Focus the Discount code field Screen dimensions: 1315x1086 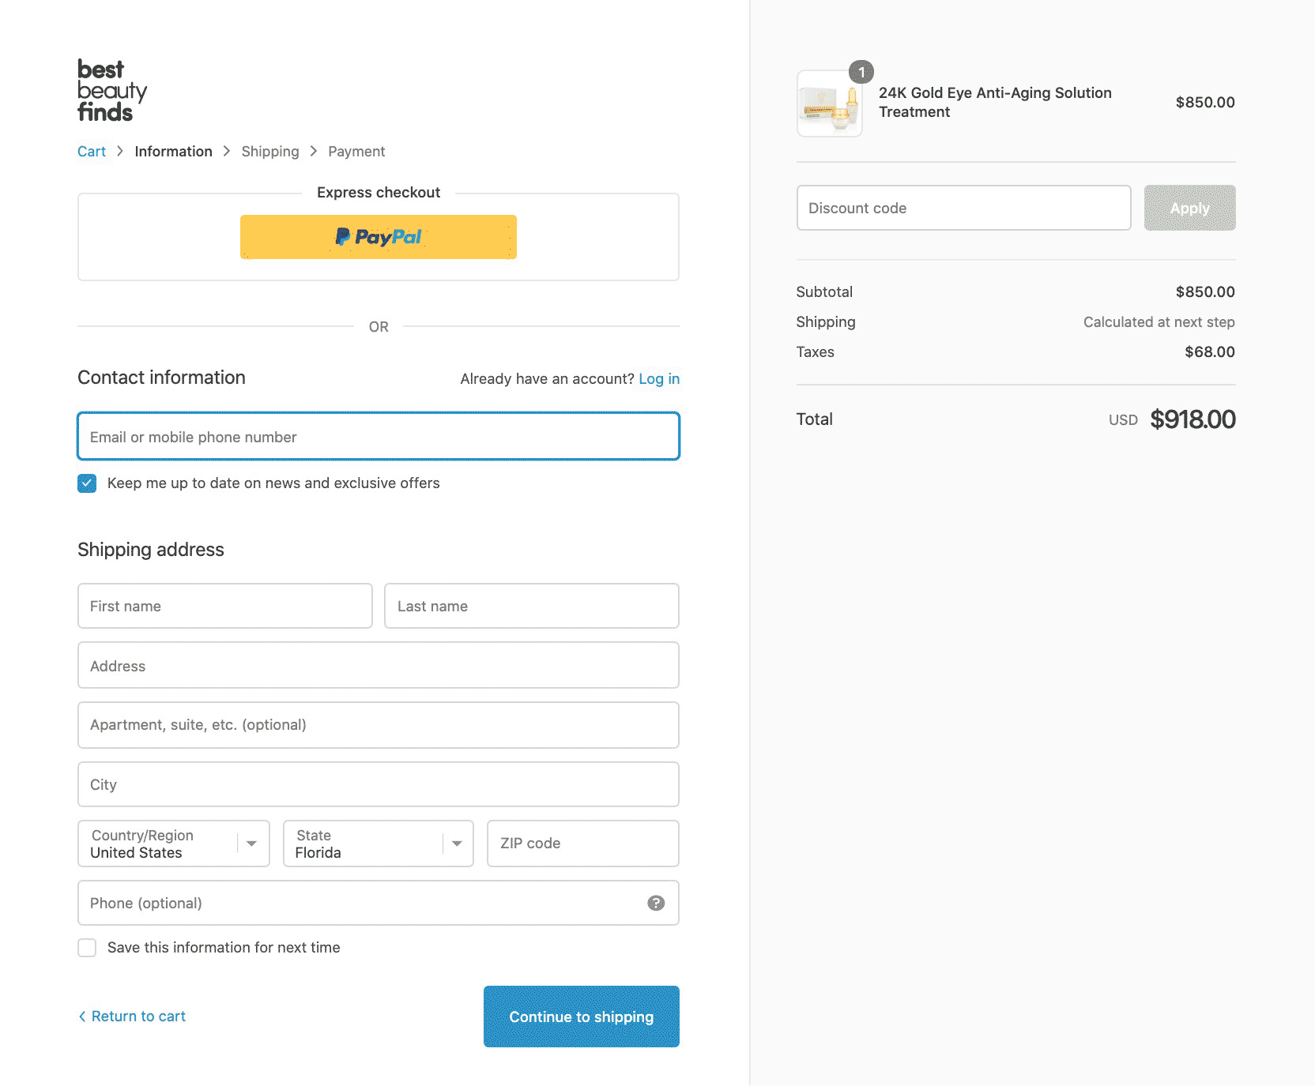coord(964,208)
